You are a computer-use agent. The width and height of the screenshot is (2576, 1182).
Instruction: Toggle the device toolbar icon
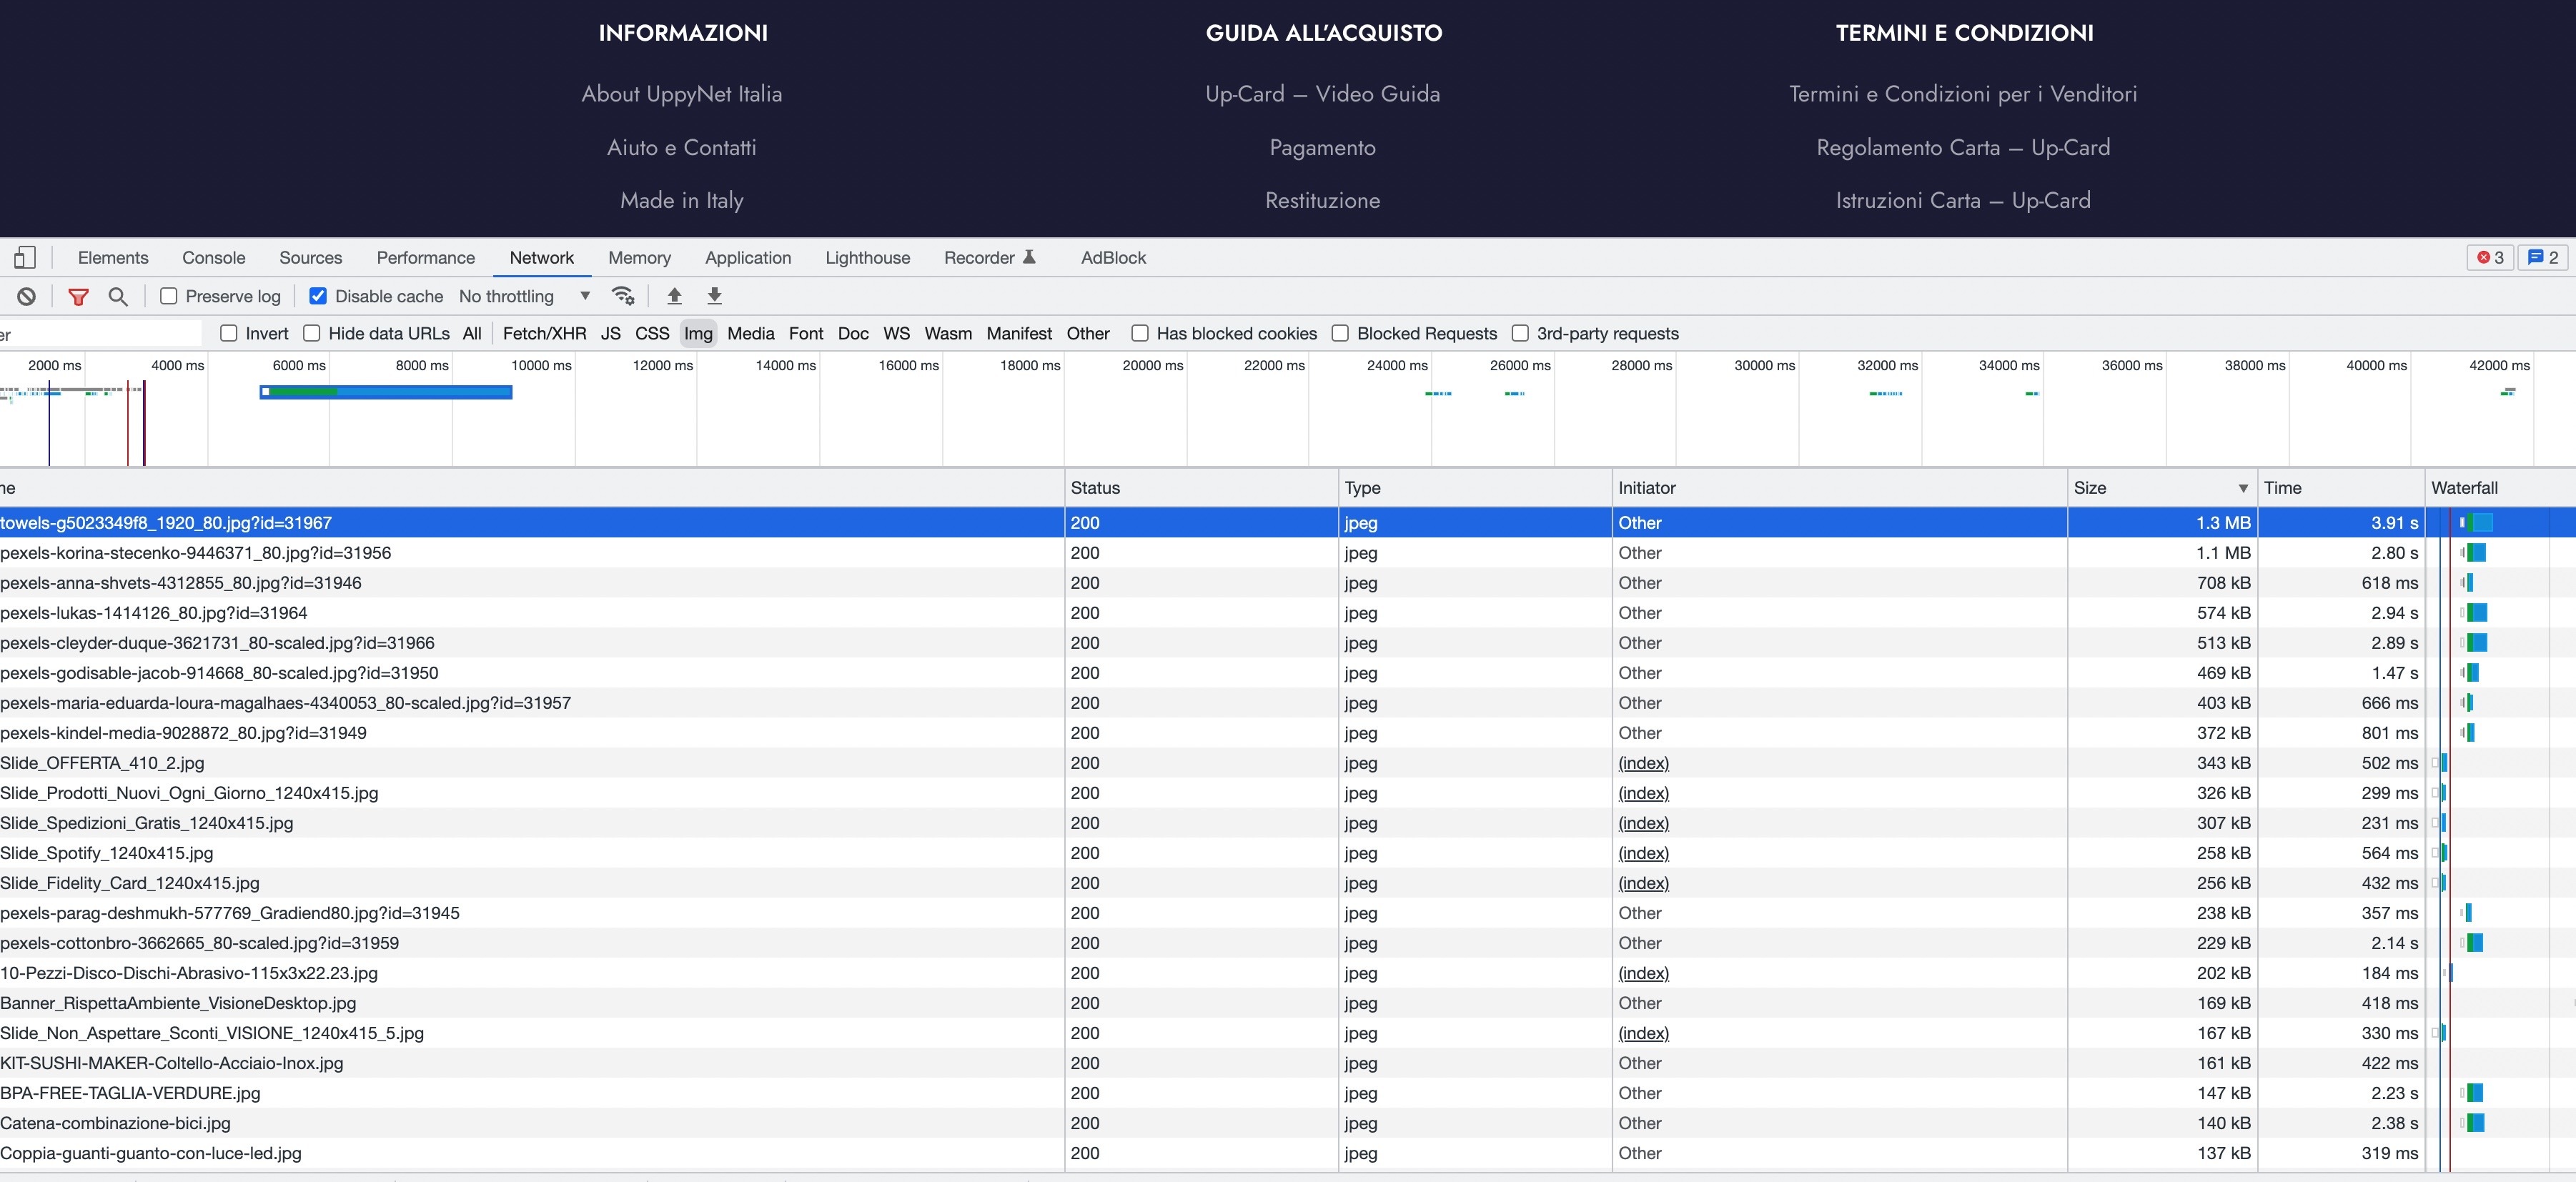pos(24,258)
